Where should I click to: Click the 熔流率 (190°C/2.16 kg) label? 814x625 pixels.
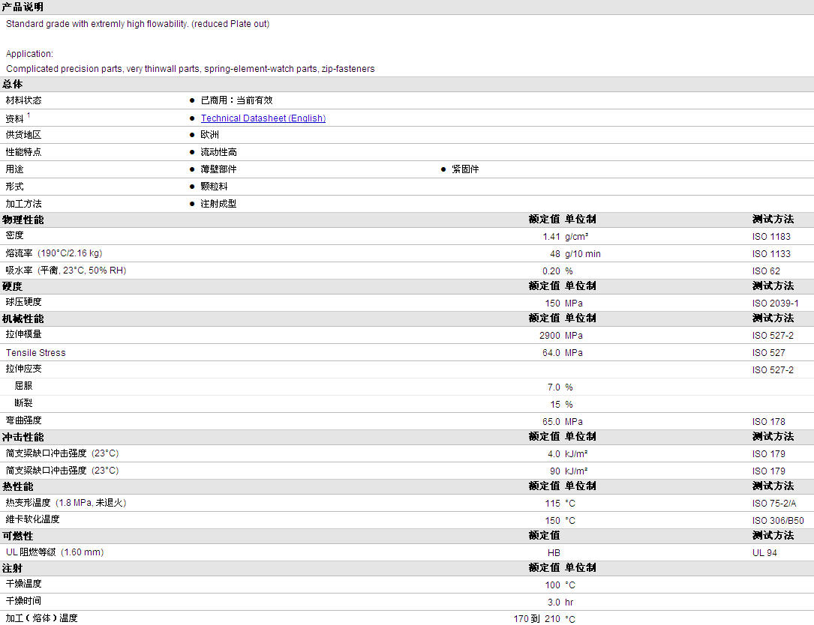(54, 253)
